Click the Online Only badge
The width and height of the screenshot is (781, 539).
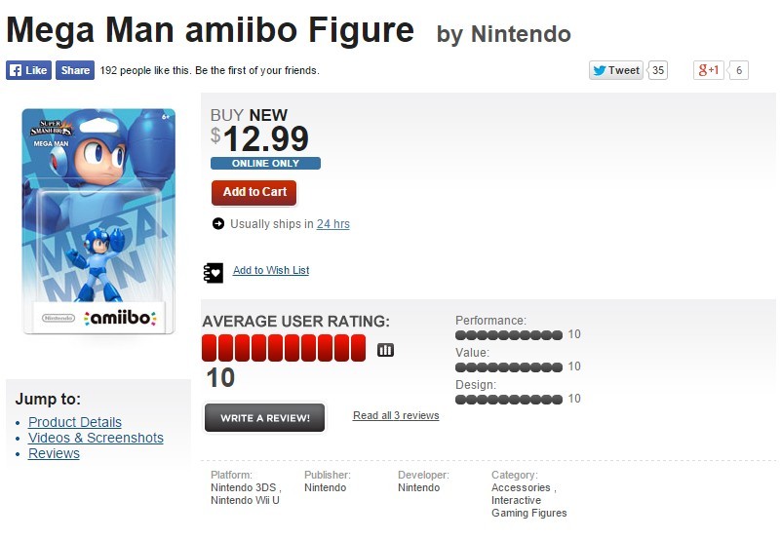pyautogui.click(x=265, y=164)
